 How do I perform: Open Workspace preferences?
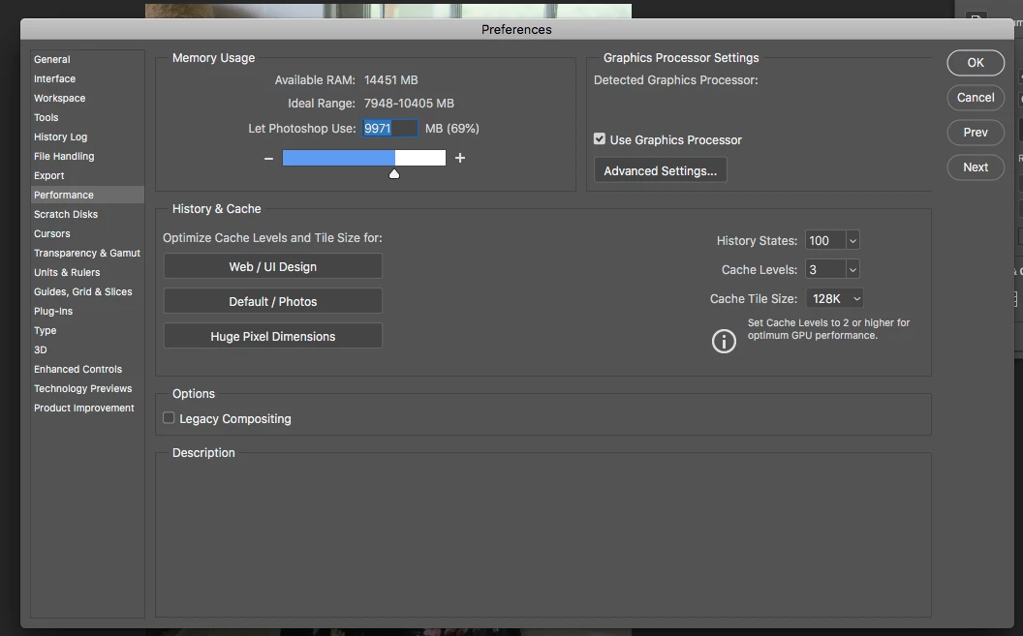(x=59, y=99)
